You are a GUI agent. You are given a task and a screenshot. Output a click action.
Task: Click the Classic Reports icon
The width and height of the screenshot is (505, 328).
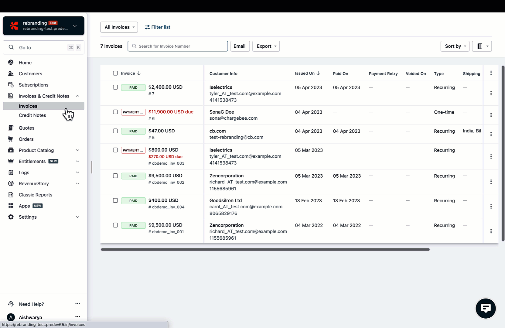11,195
